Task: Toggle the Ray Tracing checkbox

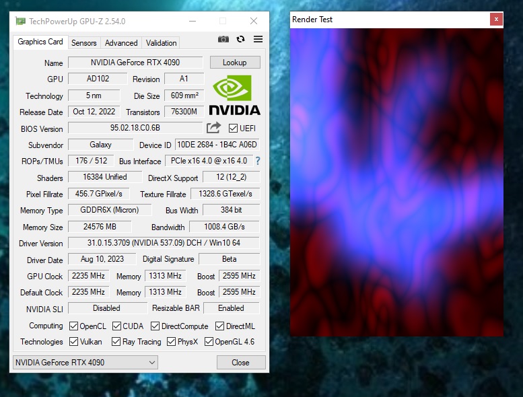Action: [116, 342]
